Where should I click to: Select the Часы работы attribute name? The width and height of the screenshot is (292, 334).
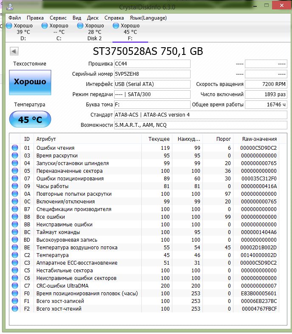[53, 186]
